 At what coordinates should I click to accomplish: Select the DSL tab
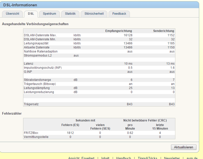[31, 14]
